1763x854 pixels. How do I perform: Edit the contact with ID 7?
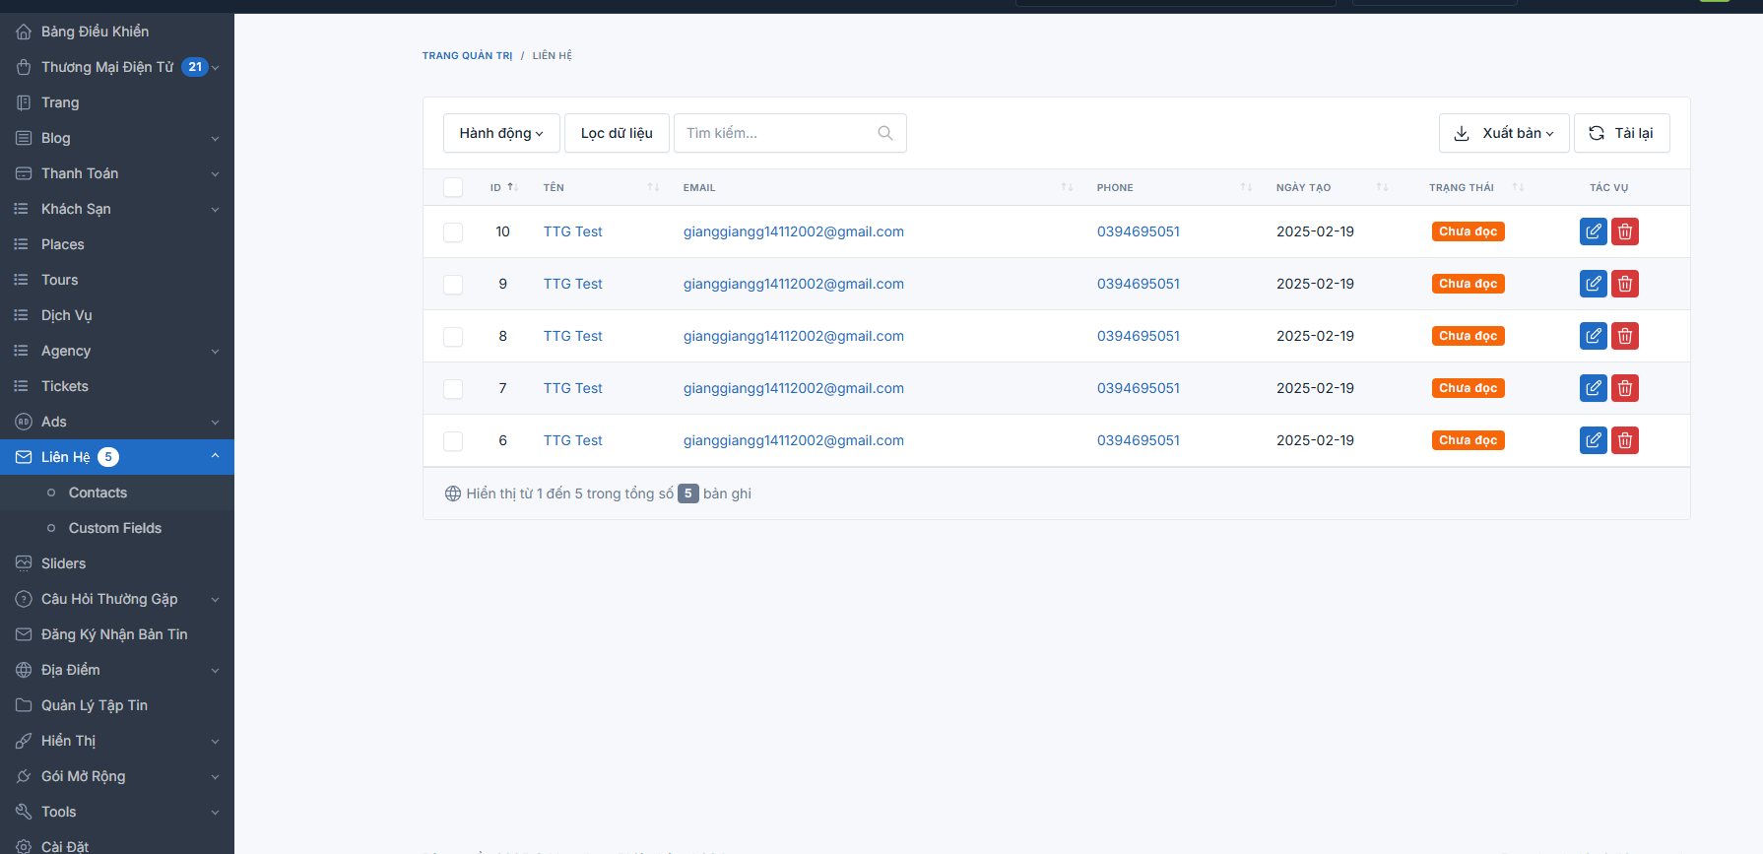(x=1593, y=388)
